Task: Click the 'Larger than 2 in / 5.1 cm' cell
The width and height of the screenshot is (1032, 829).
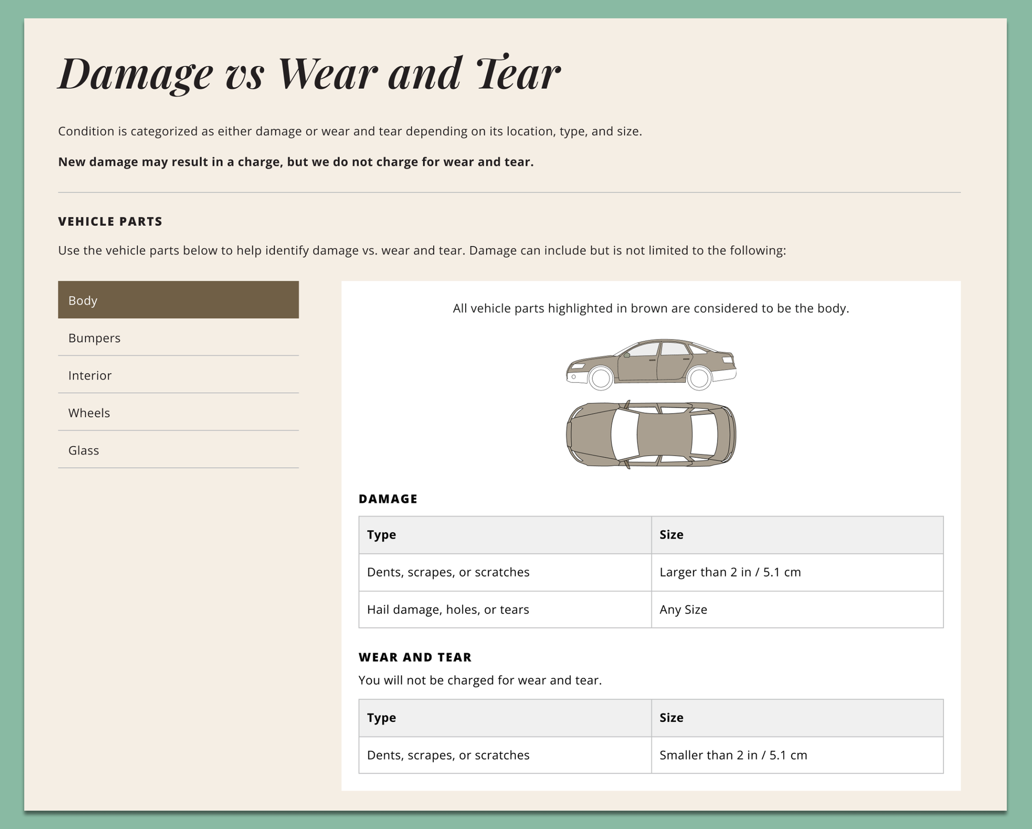Action: click(x=729, y=572)
